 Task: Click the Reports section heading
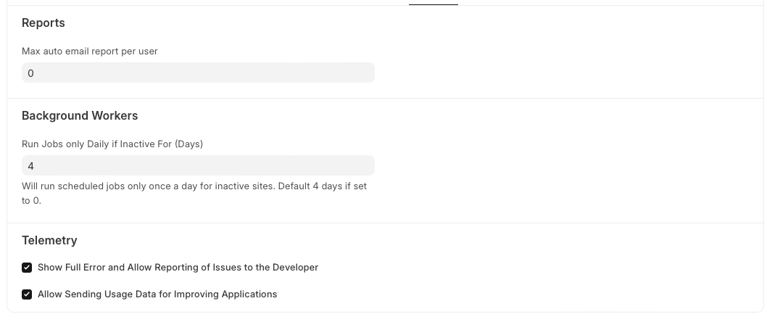pos(43,23)
